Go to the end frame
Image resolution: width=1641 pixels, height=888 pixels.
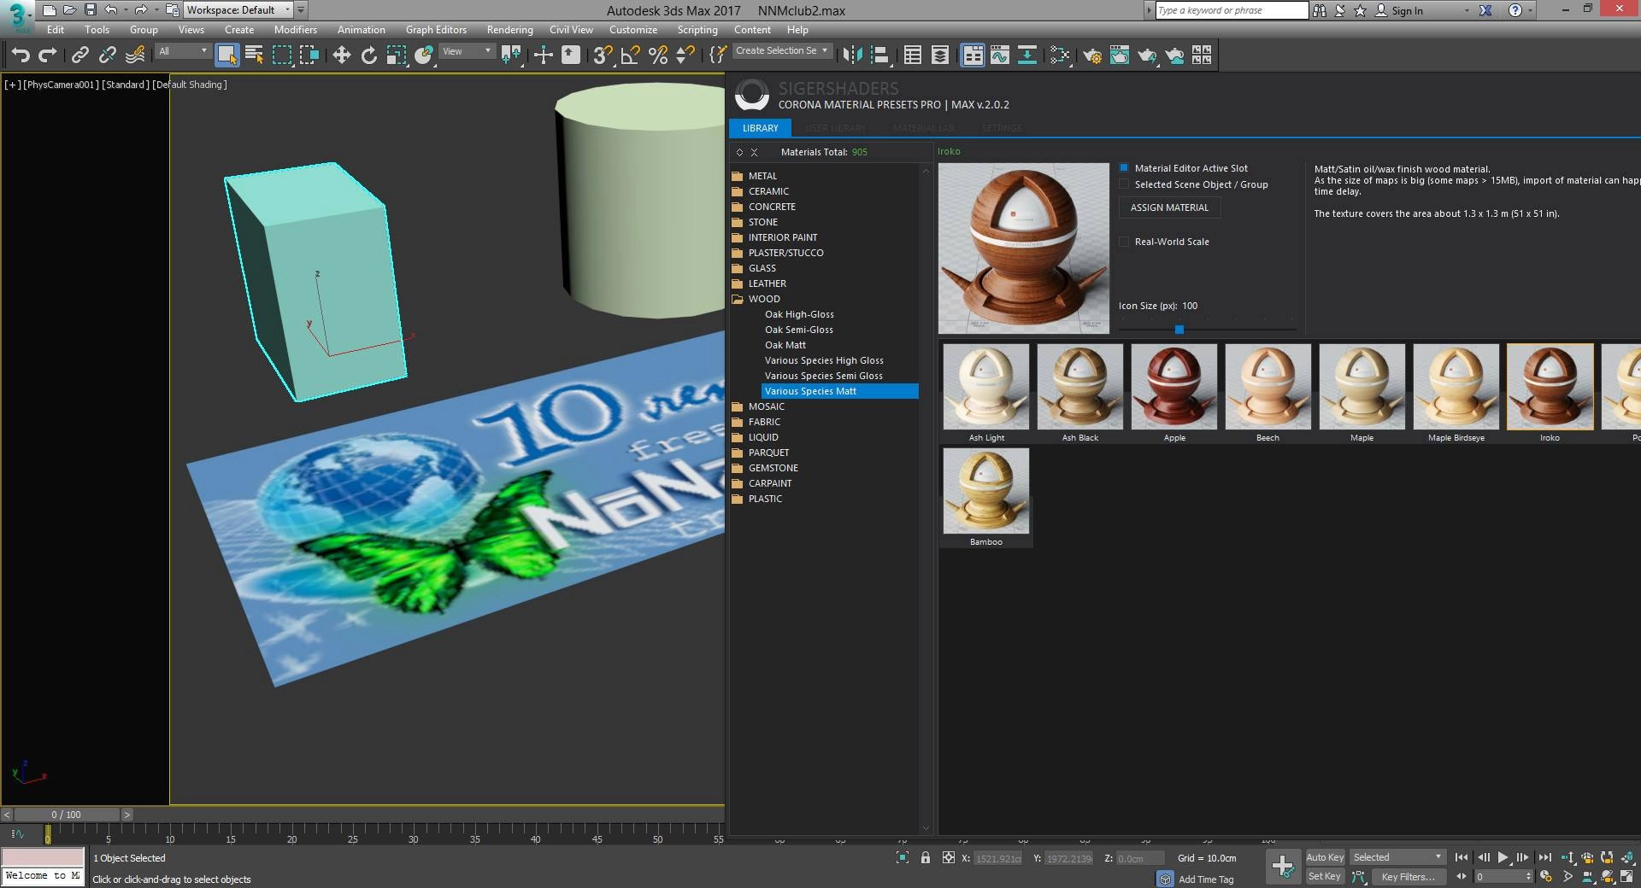click(x=1544, y=857)
